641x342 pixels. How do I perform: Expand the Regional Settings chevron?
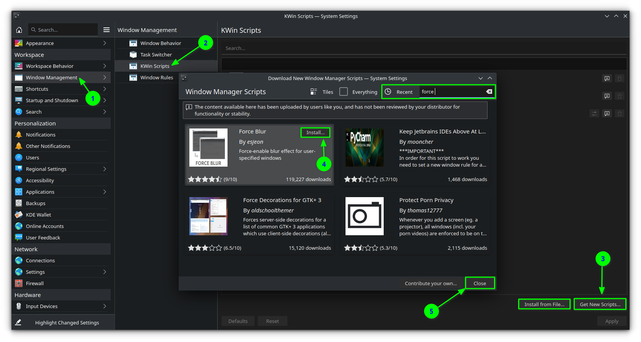tap(105, 169)
